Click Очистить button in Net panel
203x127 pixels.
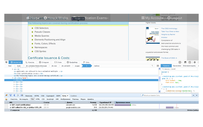pyautogui.click(x=14, y=99)
